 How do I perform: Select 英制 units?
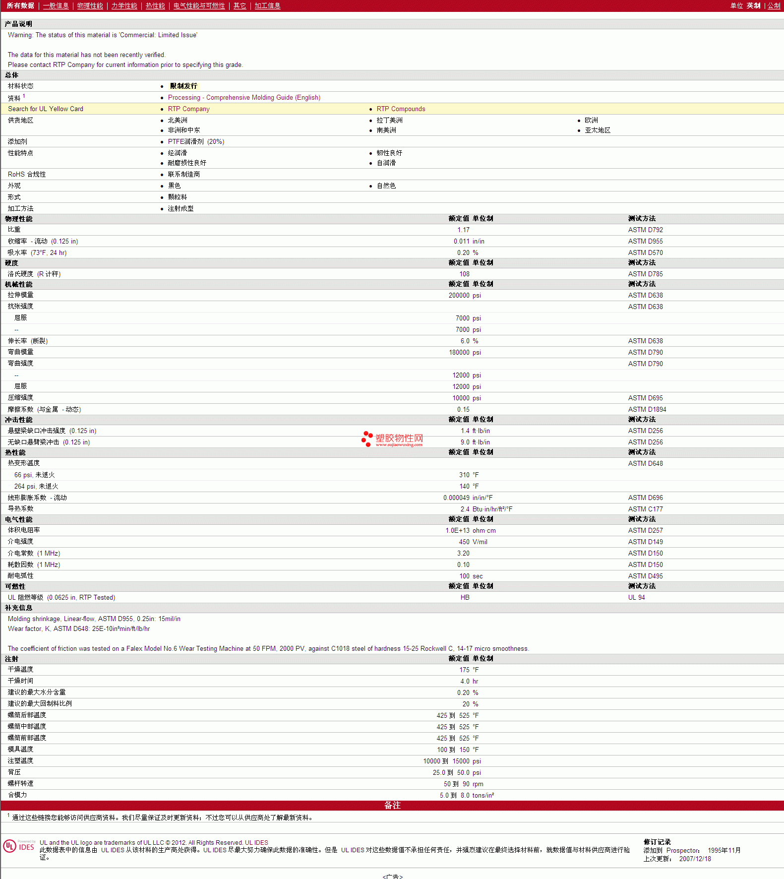point(753,5)
